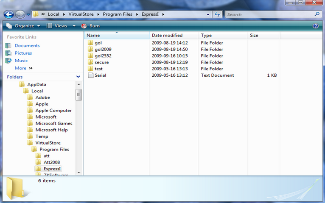Collapse the Folders pane chevron

point(78,77)
